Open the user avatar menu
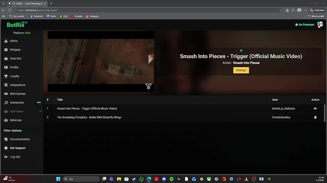327x183 pixels. (x=320, y=24)
